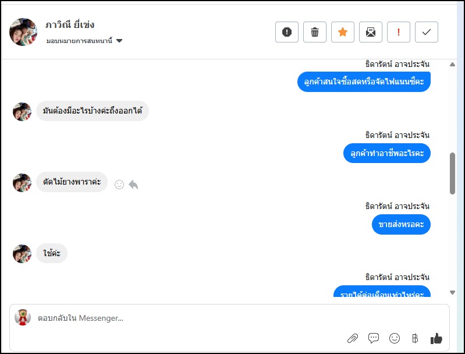
Task: Reply to the ตัดไม้ยางพาราค่ะ message
Action: coord(133,185)
